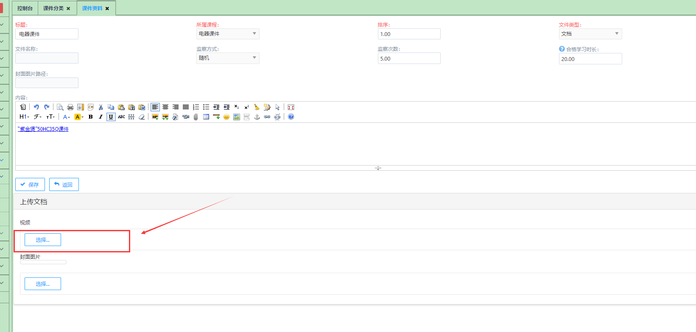Click the paperclip attachment icon

196,117
